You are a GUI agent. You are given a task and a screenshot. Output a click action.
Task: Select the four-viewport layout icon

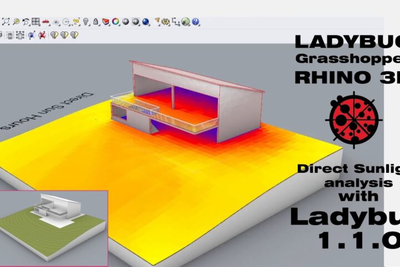pos(36,22)
